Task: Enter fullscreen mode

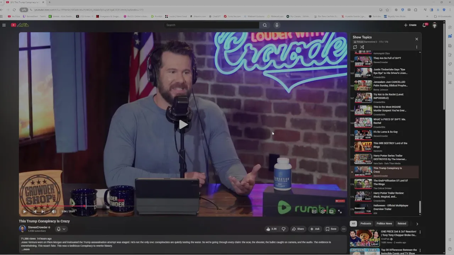Action: pyautogui.click(x=340, y=211)
